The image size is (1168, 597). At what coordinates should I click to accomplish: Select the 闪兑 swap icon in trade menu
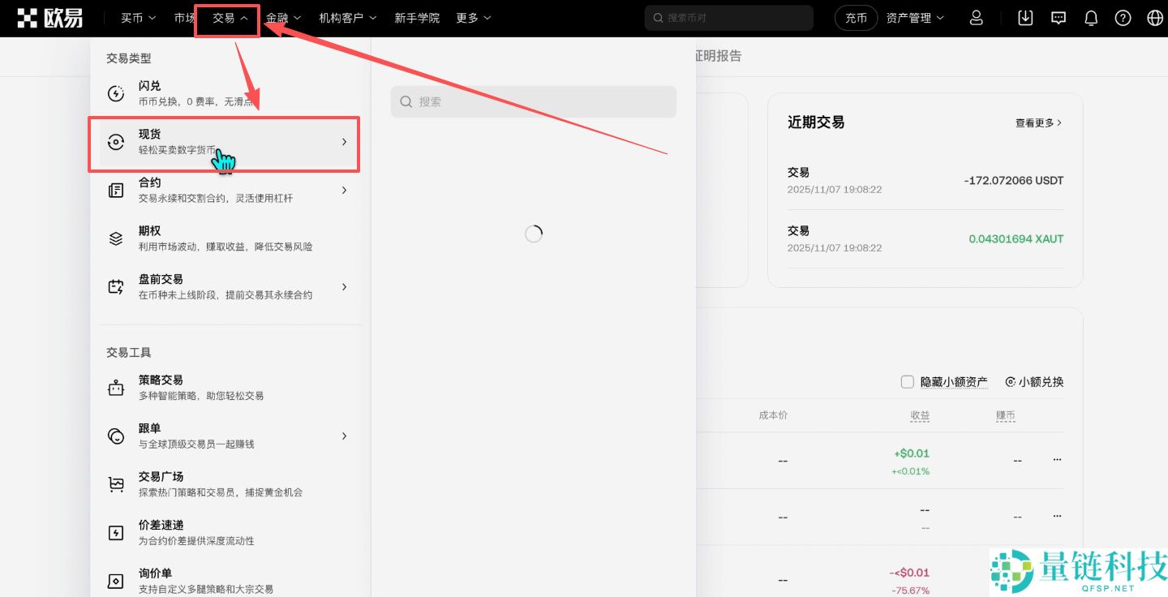coord(118,92)
